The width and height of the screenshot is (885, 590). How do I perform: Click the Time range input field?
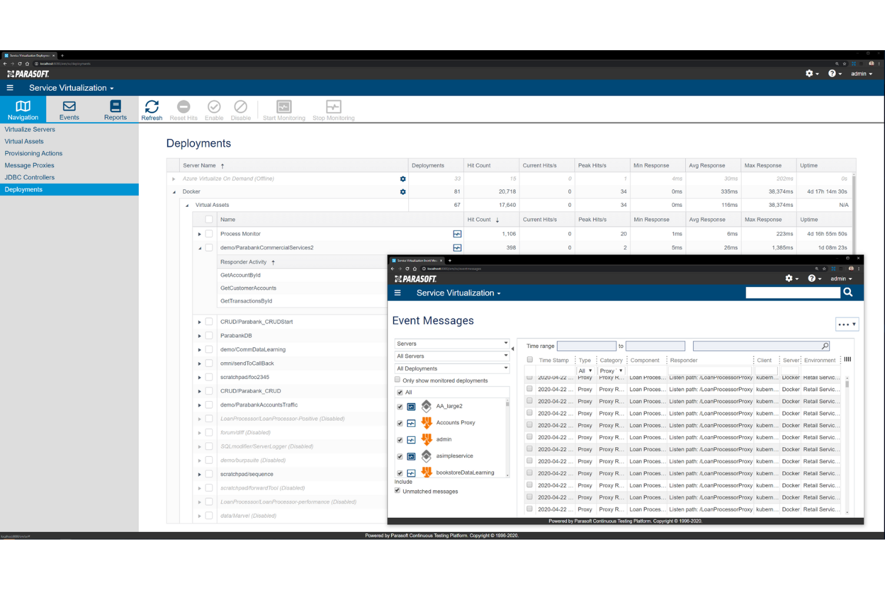[x=586, y=346]
